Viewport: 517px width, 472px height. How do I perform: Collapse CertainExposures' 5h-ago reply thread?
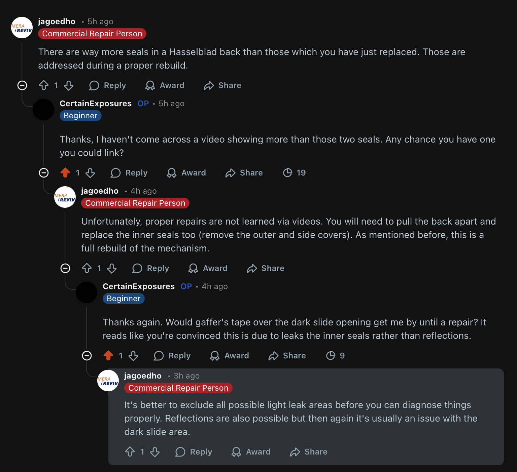(44, 173)
